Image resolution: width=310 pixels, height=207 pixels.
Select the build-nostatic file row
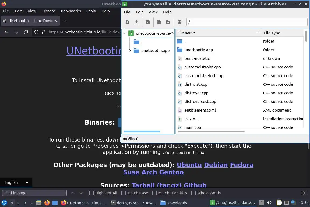pos(239,58)
